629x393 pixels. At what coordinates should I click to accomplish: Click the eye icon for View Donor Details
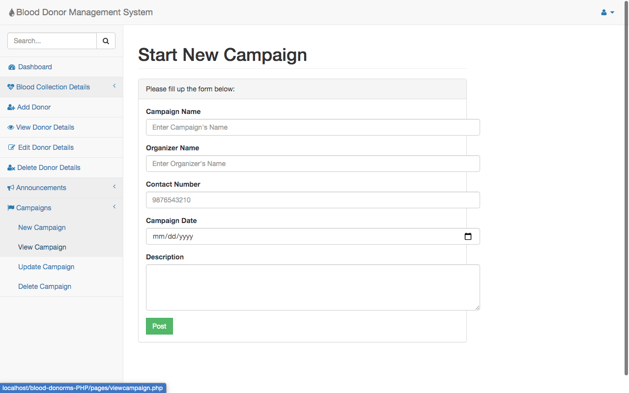coord(11,127)
